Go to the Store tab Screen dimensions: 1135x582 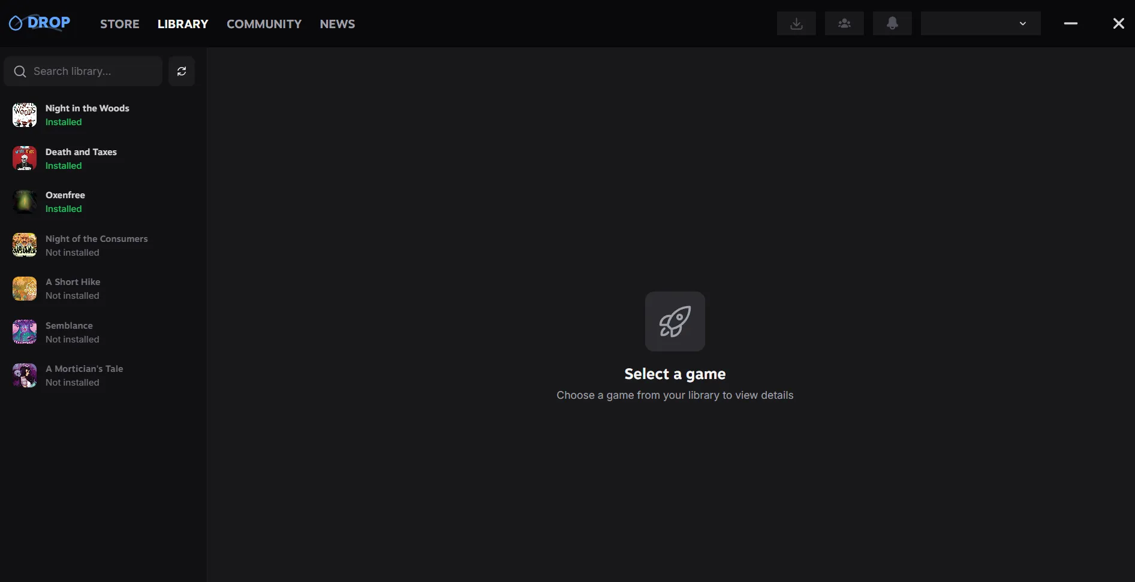(119, 24)
